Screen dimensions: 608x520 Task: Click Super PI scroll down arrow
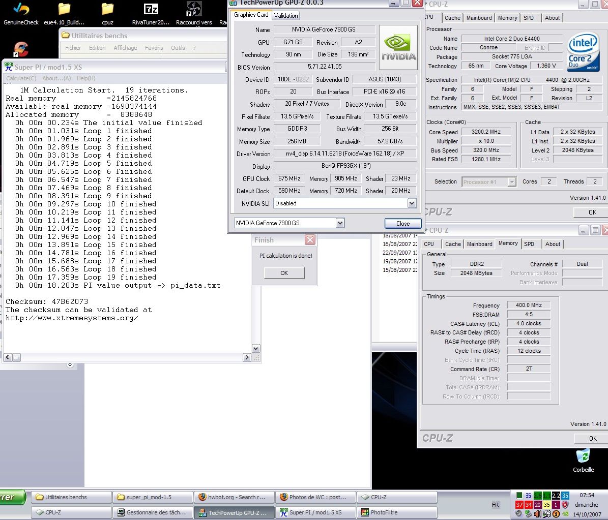click(256, 348)
